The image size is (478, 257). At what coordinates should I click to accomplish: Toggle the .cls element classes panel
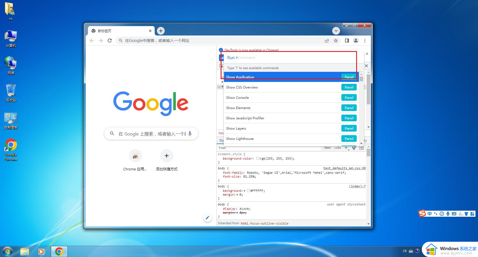click(x=337, y=148)
